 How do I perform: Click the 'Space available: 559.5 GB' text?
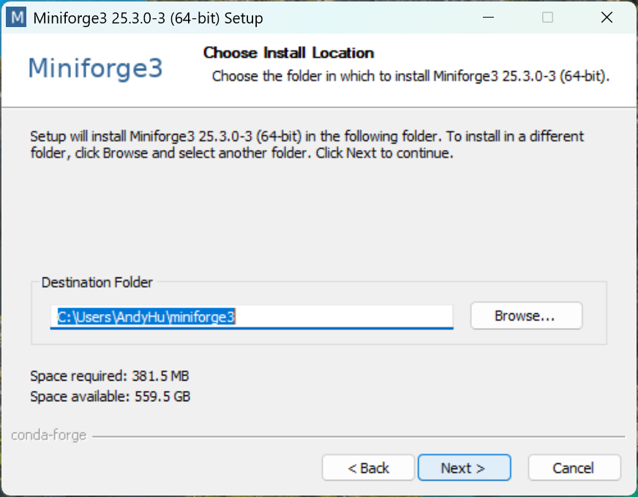click(x=110, y=397)
